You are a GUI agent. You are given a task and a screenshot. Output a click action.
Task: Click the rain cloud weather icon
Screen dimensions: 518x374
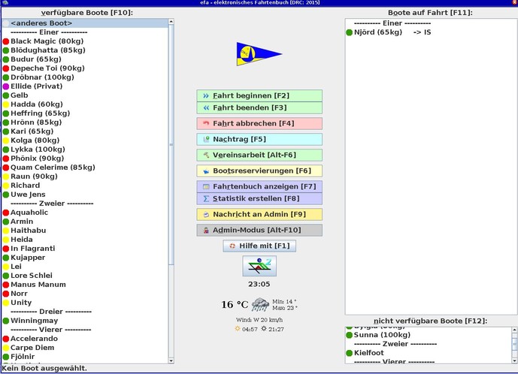(x=261, y=304)
